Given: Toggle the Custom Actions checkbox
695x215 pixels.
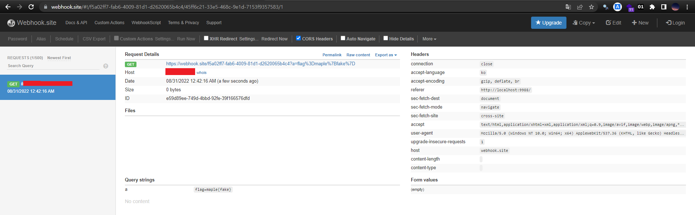Looking at the screenshot, I should click(117, 38).
